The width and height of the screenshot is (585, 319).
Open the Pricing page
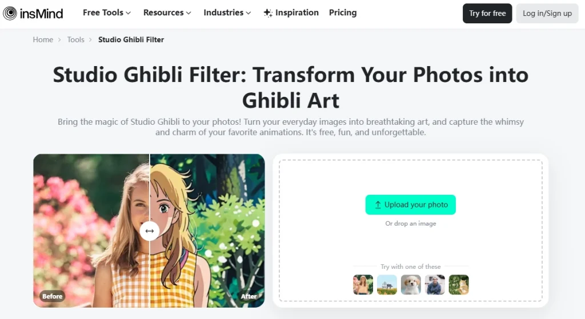pyautogui.click(x=343, y=13)
